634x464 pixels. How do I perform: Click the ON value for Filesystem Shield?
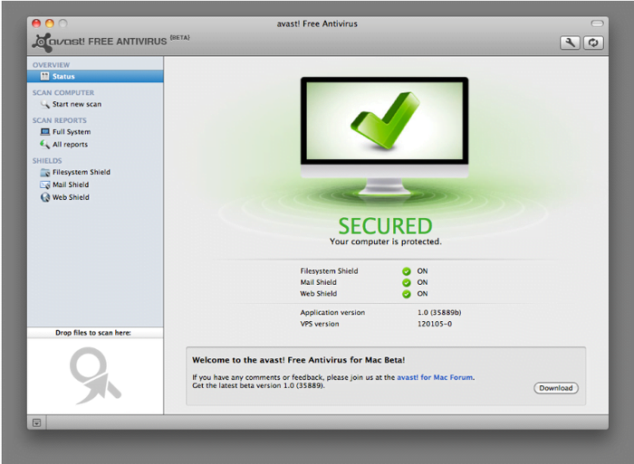click(422, 271)
